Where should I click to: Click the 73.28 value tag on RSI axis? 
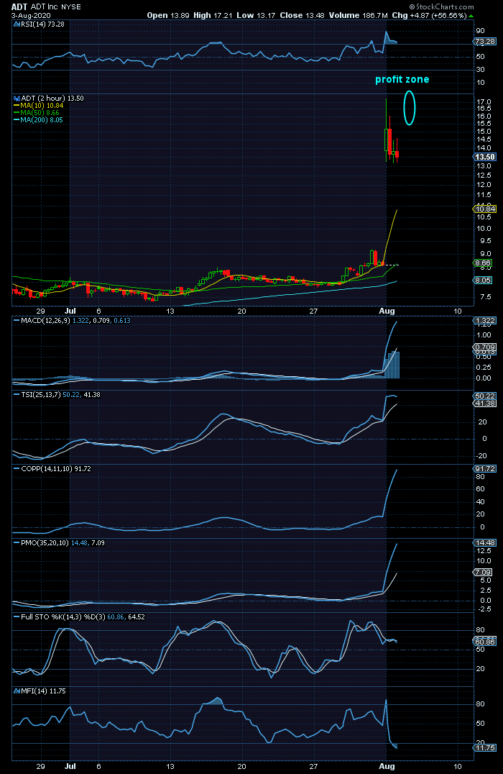(485, 42)
